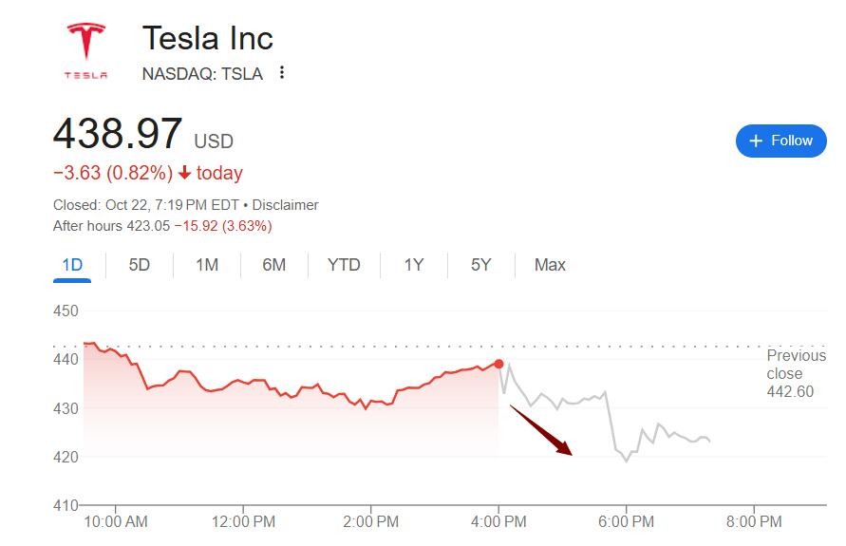Click the red down-arrow price indicator
The image size is (846, 546).
point(184,173)
